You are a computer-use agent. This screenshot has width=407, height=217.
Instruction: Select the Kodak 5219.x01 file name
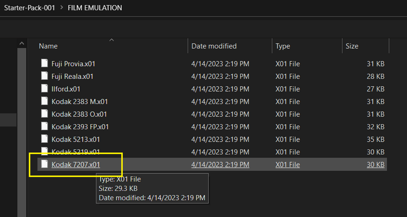click(76, 152)
